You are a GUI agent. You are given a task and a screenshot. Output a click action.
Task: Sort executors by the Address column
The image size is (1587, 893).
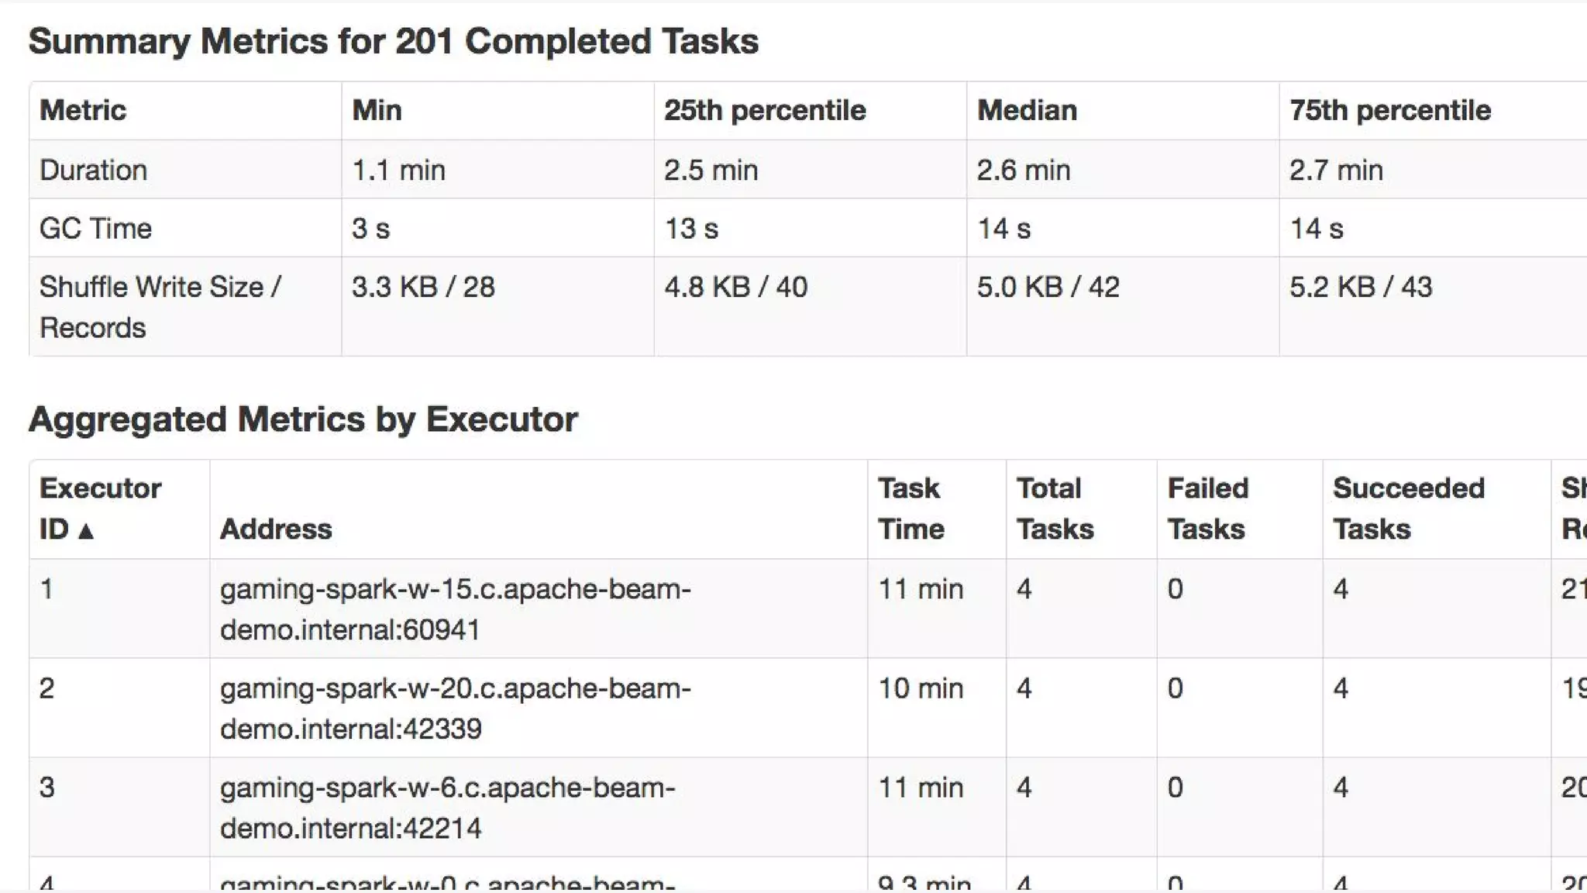pyautogui.click(x=276, y=529)
